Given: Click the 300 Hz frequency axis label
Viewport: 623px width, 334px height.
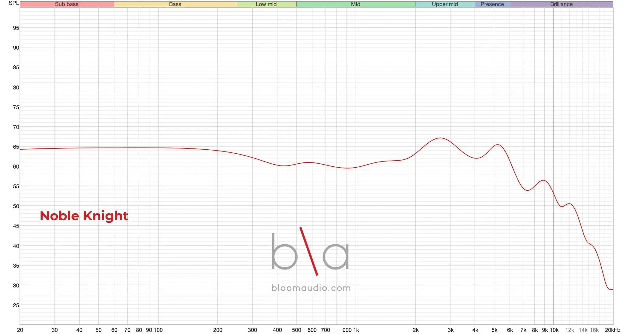Looking at the screenshot, I should (x=252, y=330).
